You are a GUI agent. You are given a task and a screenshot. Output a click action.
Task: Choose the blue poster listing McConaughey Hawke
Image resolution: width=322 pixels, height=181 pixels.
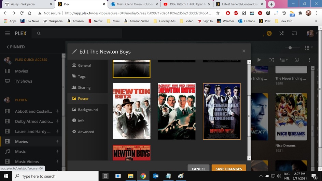point(222,111)
